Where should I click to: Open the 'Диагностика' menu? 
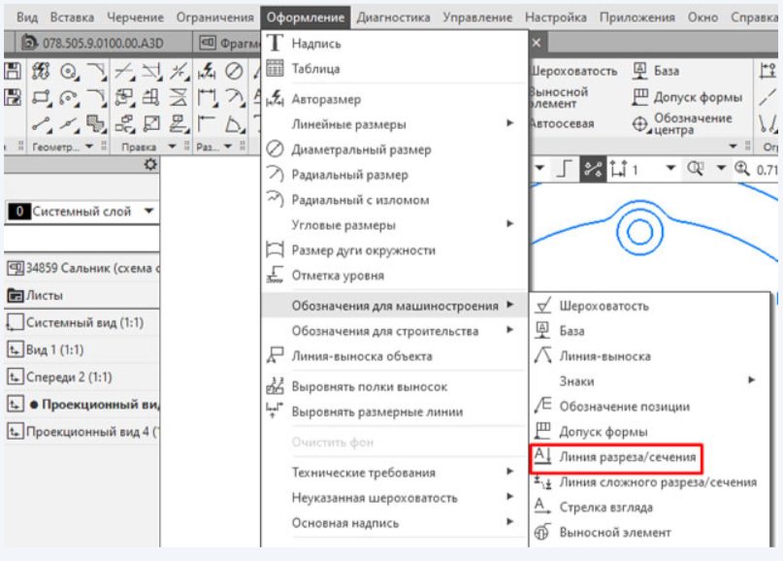pyautogui.click(x=393, y=17)
